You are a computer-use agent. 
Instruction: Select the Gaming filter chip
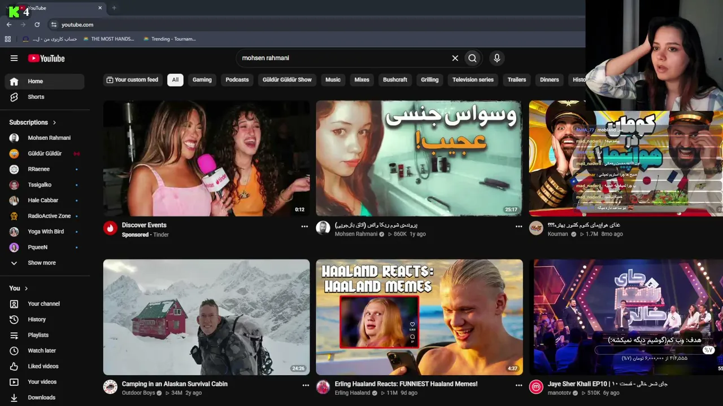(202, 80)
